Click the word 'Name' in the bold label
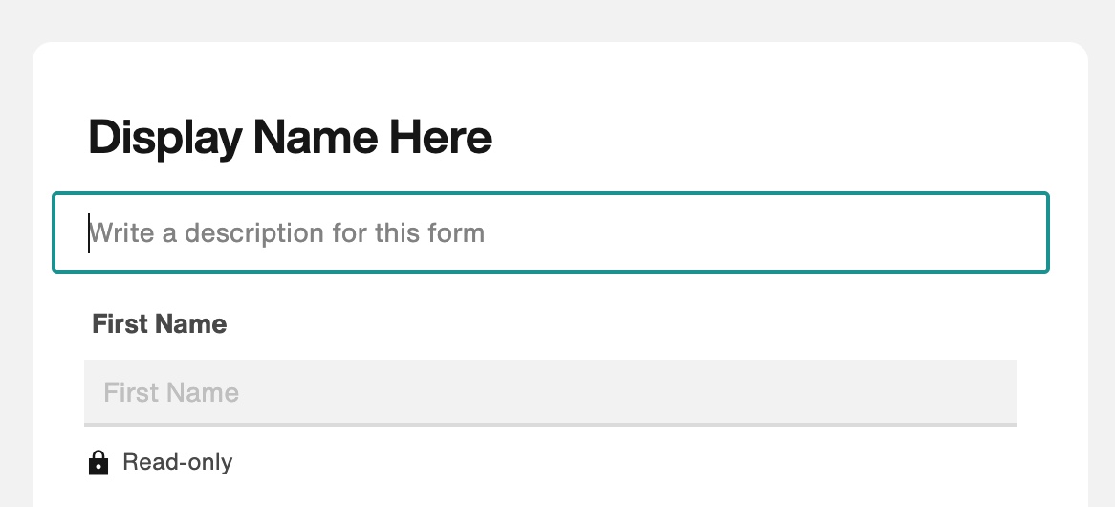This screenshot has height=507, width=1115. pos(195,323)
